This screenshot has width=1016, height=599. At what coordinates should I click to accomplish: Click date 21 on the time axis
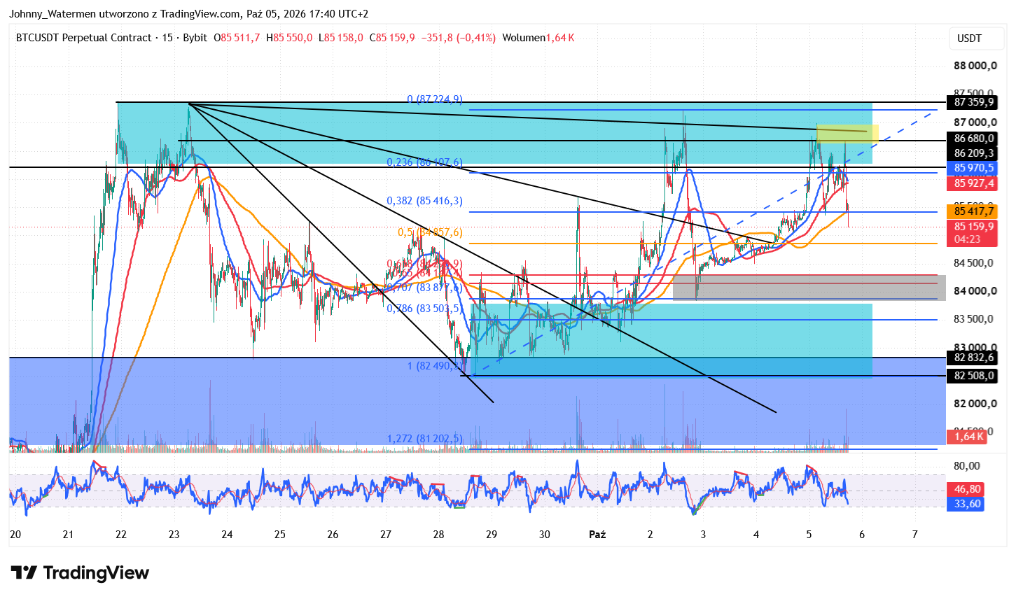pyautogui.click(x=68, y=535)
